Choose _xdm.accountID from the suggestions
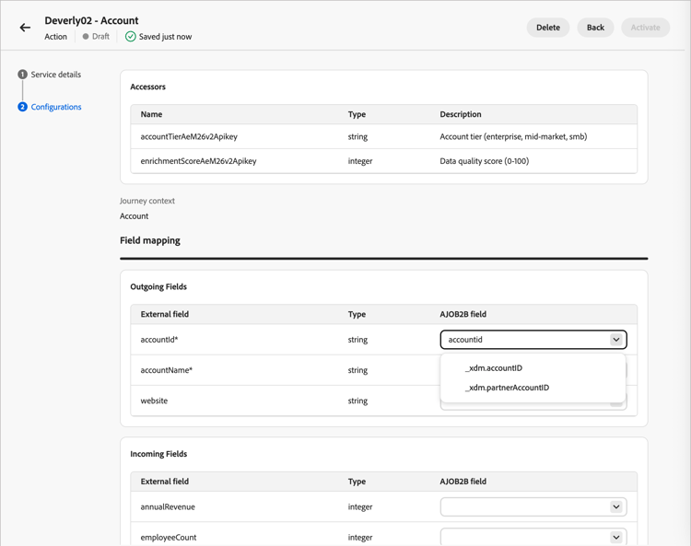The height and width of the screenshot is (546, 691). click(494, 368)
